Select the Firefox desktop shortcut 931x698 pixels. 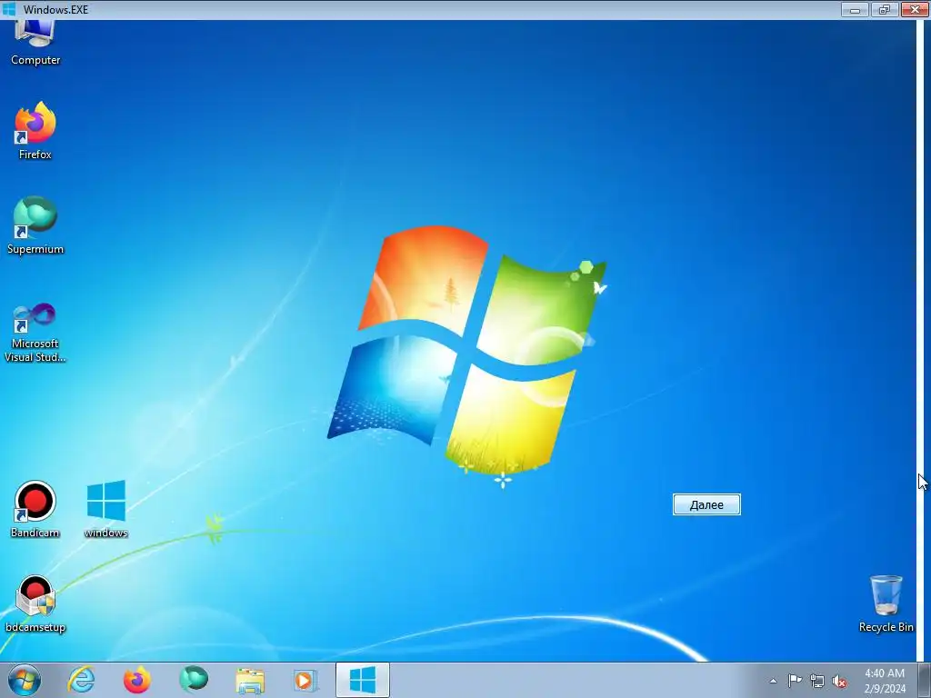pos(35,131)
